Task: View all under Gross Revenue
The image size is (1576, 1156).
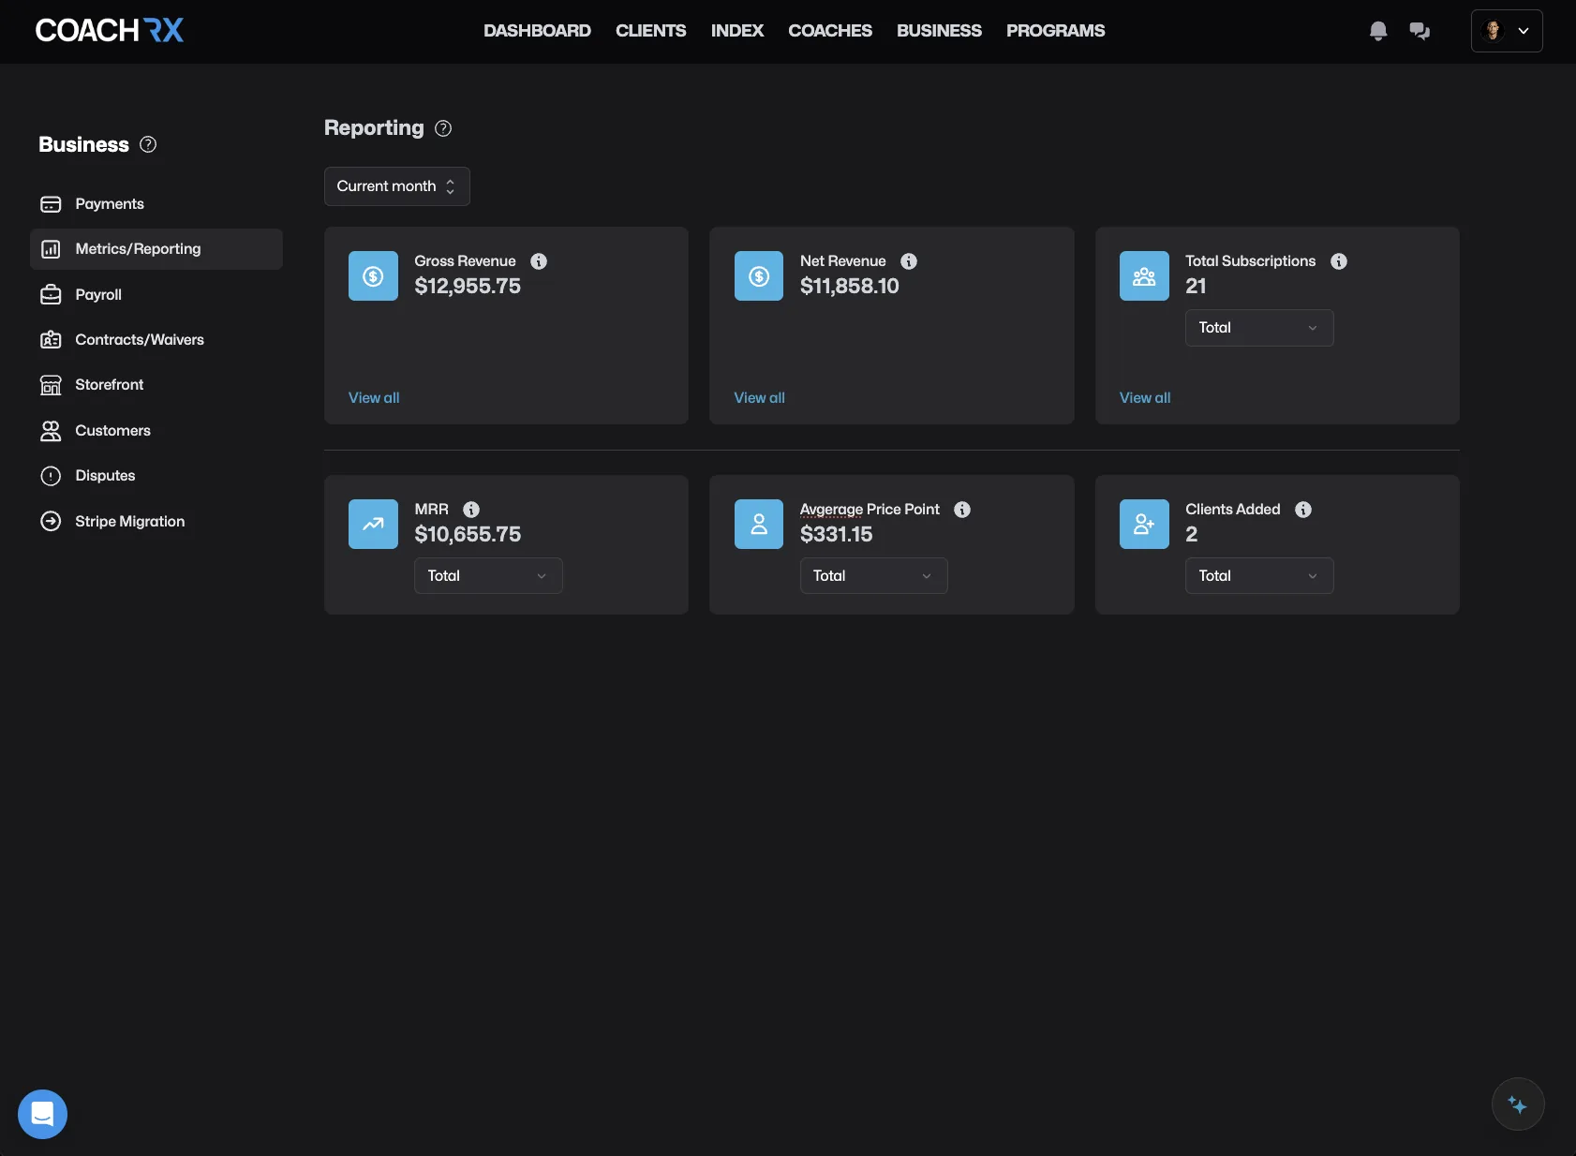Action: tap(374, 398)
